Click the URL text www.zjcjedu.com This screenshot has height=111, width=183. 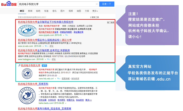46,35
